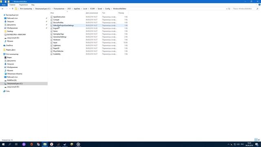Switch to large icons view layout
The width and height of the screenshot is (261, 147).
(259, 140)
